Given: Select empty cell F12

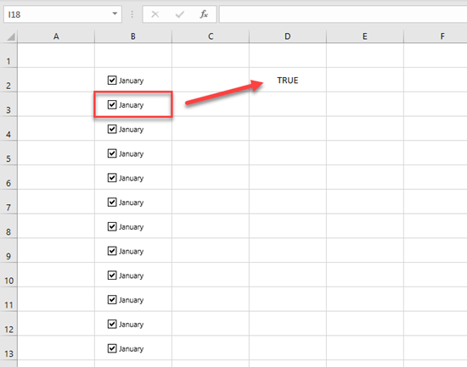Looking at the screenshot, I should [436, 324].
